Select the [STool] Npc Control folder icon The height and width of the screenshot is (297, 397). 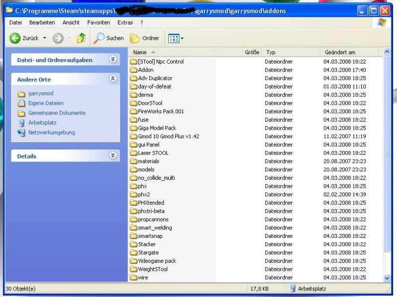tap(133, 62)
